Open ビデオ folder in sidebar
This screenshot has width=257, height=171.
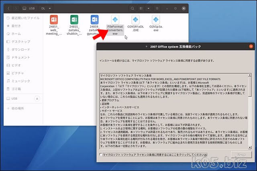click(23, 65)
